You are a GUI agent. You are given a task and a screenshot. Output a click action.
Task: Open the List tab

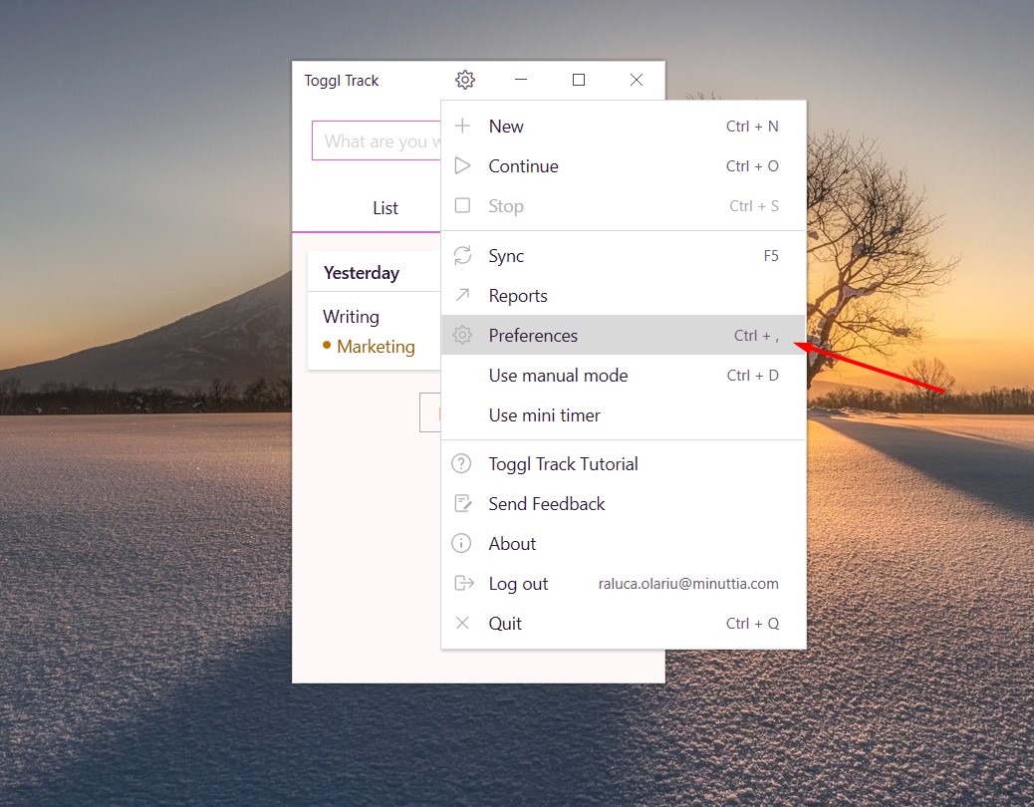point(385,208)
